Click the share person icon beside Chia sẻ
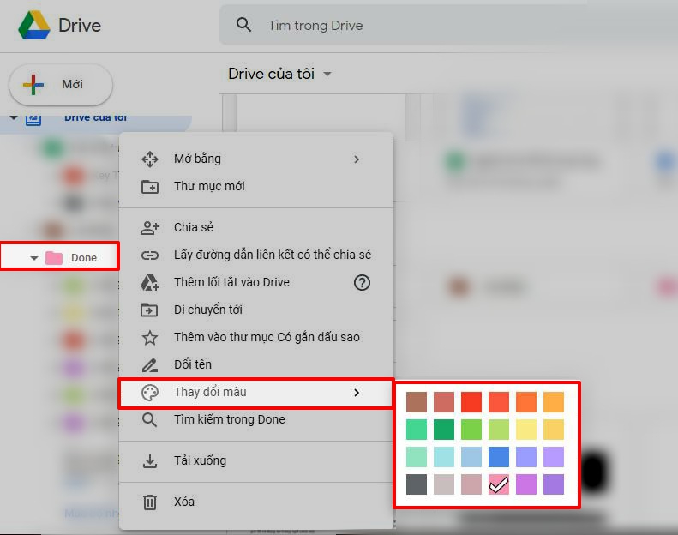Screen dimensions: 678x535 click(150, 227)
